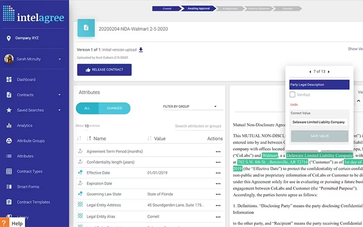
Task: Open actions menu for Agreement Term Period
Action: (218, 152)
